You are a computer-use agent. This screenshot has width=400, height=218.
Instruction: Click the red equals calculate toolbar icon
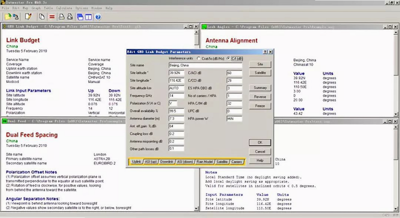pyautogui.click(x=52, y=17)
